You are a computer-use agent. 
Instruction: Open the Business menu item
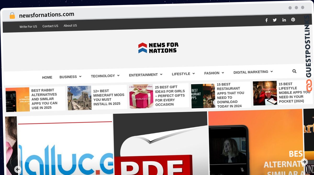pos(68,77)
